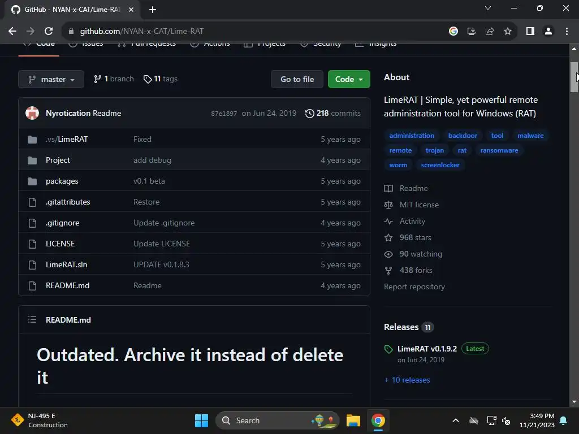Click the share page icon
The image size is (579, 434).
490,32
